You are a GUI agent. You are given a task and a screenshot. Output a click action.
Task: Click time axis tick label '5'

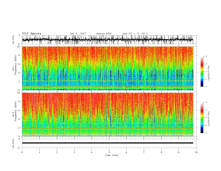[x=109, y=152]
